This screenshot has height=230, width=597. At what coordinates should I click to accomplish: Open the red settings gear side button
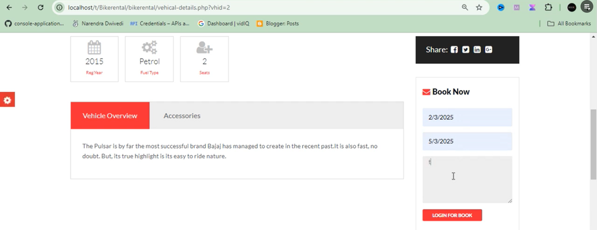point(7,100)
